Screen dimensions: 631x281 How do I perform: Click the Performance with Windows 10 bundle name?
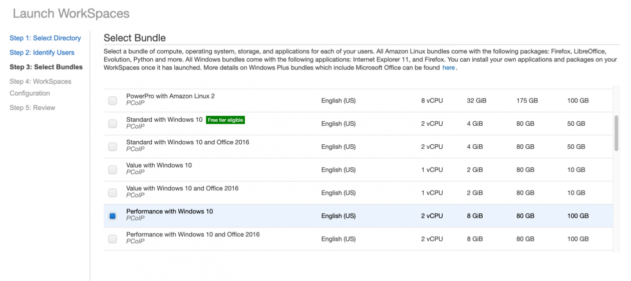click(x=169, y=211)
